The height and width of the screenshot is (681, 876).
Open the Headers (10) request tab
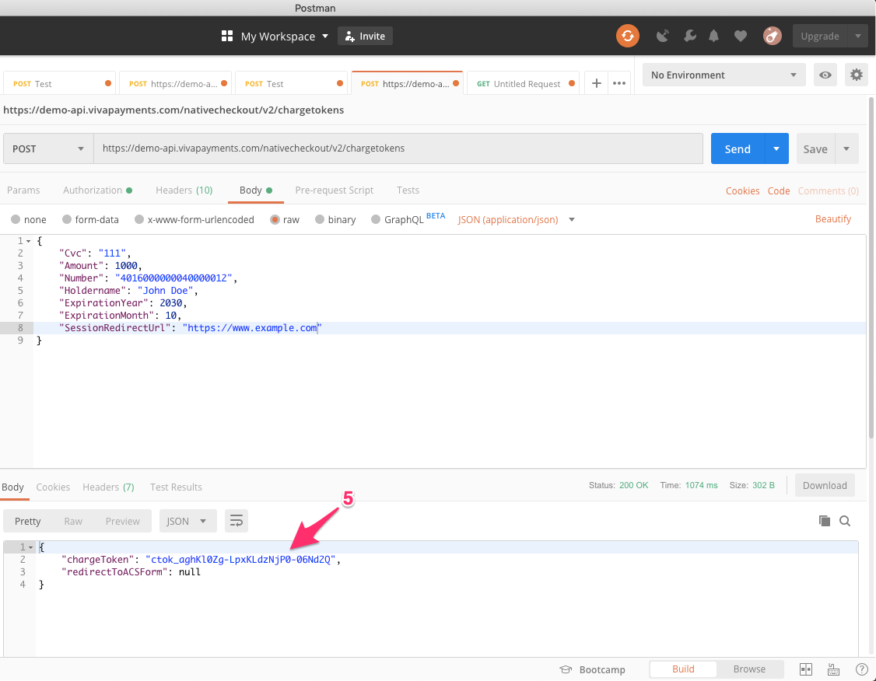click(184, 190)
